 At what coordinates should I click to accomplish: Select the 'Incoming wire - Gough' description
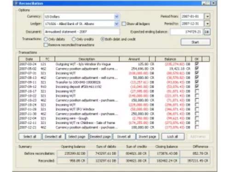click(72, 118)
